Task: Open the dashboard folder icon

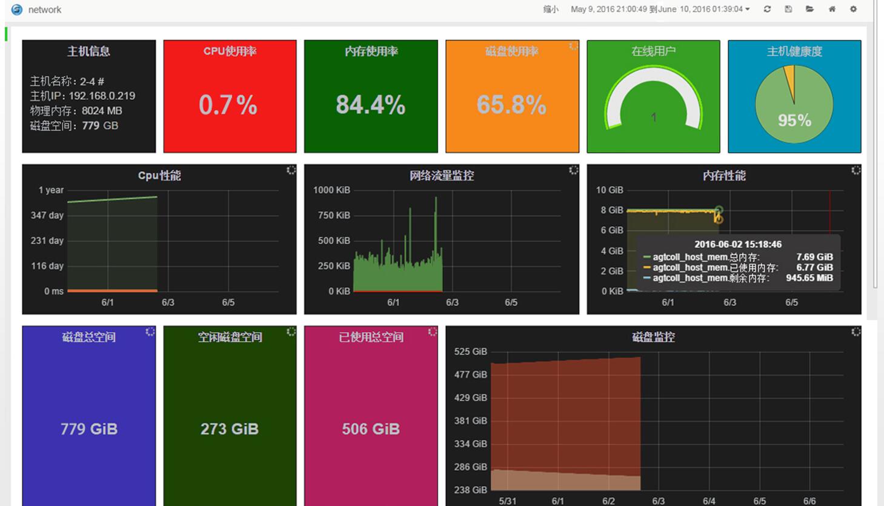Action: [809, 9]
